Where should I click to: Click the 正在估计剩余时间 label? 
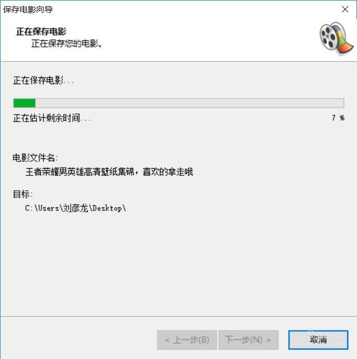click(52, 118)
